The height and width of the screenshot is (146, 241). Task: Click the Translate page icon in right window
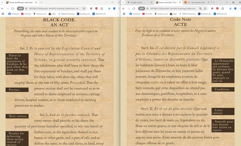pyautogui.click(x=200, y=9)
